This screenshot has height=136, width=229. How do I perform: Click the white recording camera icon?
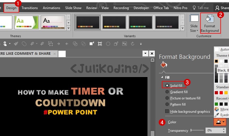(92, 43)
